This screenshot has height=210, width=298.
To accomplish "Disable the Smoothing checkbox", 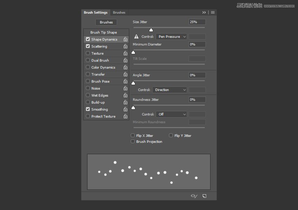I will (88, 109).
